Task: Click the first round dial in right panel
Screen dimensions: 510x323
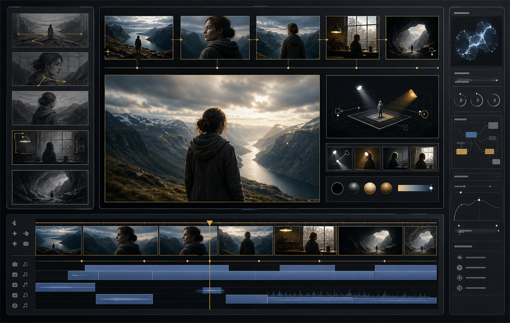Action: (460, 100)
